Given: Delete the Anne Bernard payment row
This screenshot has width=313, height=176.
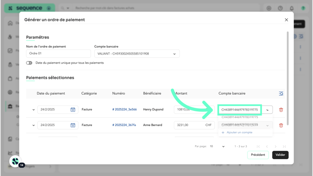Looking at the screenshot, I should point(281,126).
